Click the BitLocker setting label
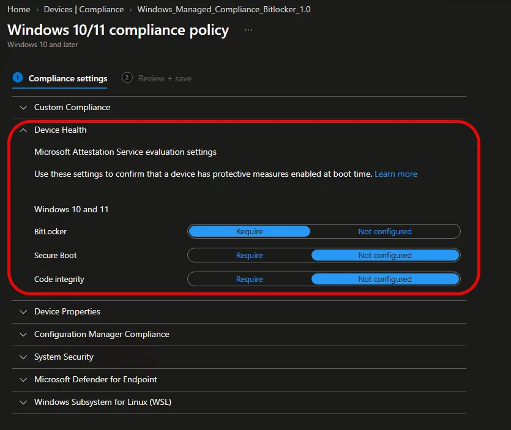Image resolution: width=511 pixels, height=430 pixels. [x=50, y=232]
